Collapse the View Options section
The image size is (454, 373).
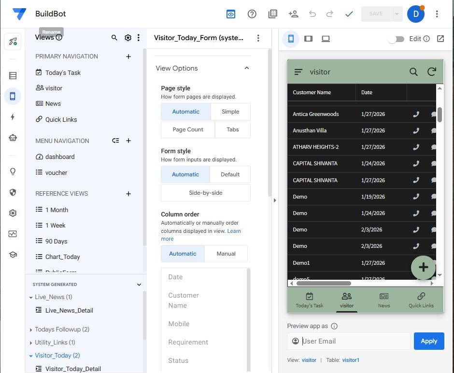click(246, 68)
